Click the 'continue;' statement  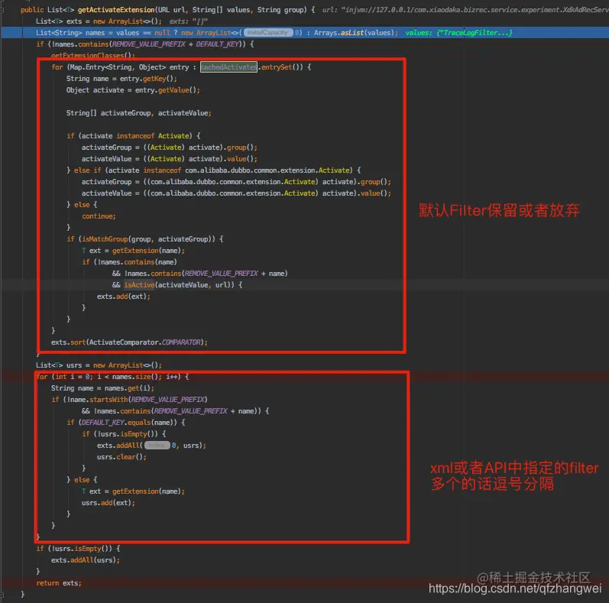tap(99, 216)
